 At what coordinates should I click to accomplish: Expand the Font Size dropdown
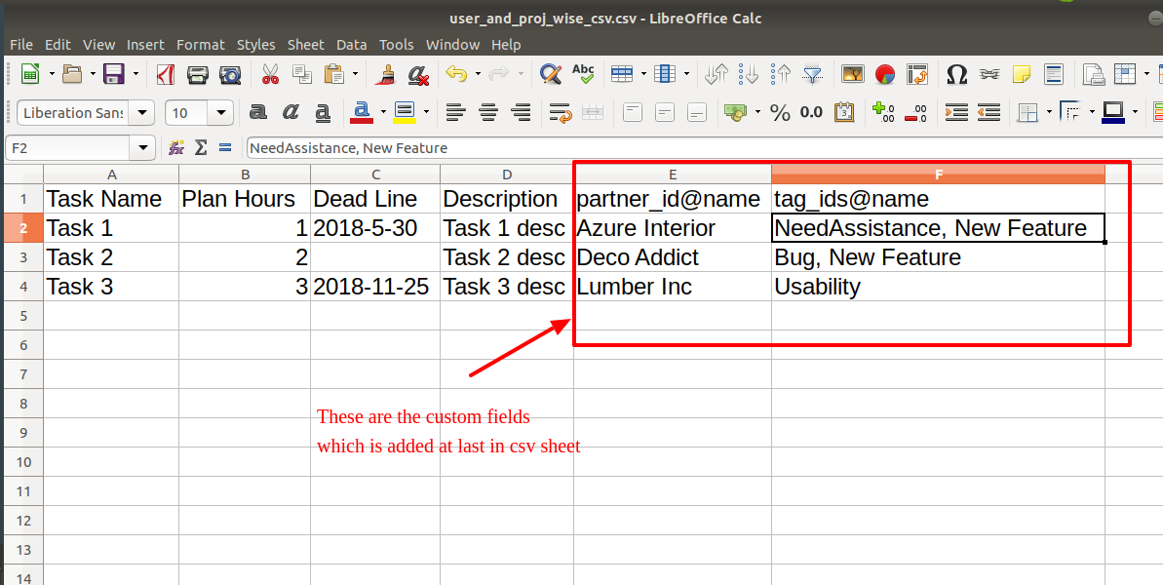(220, 113)
